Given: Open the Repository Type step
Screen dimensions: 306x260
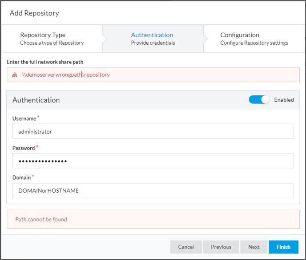Looking at the screenshot, I should [x=52, y=39].
